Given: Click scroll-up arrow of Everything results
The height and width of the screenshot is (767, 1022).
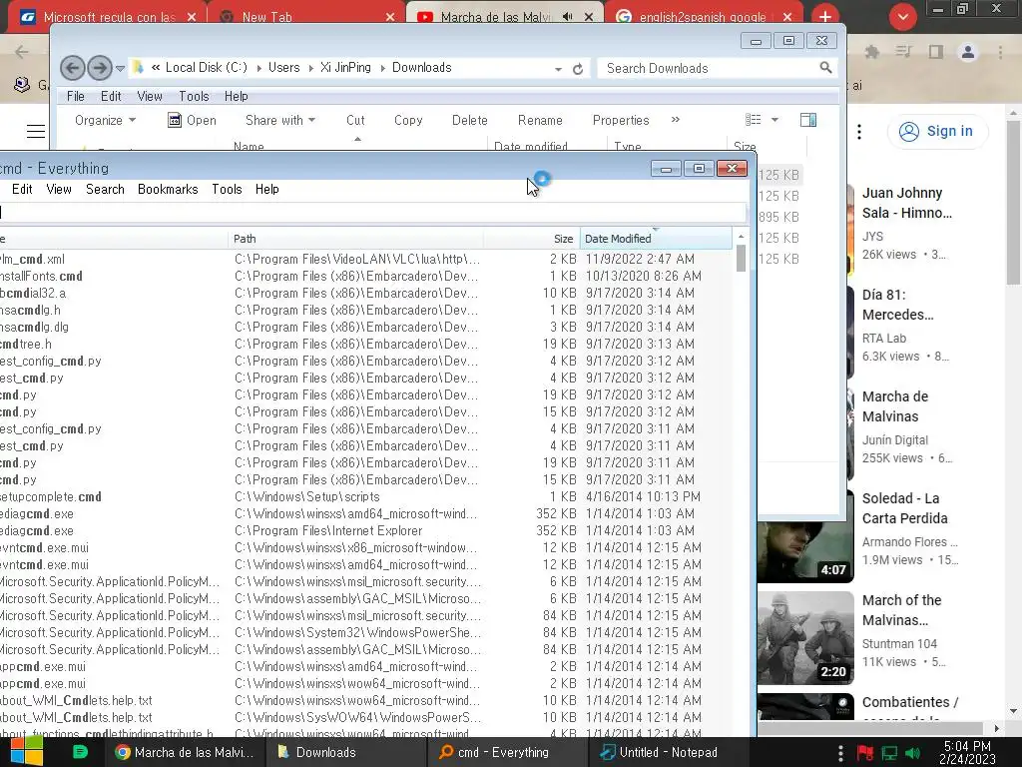Looking at the screenshot, I should tap(742, 236).
